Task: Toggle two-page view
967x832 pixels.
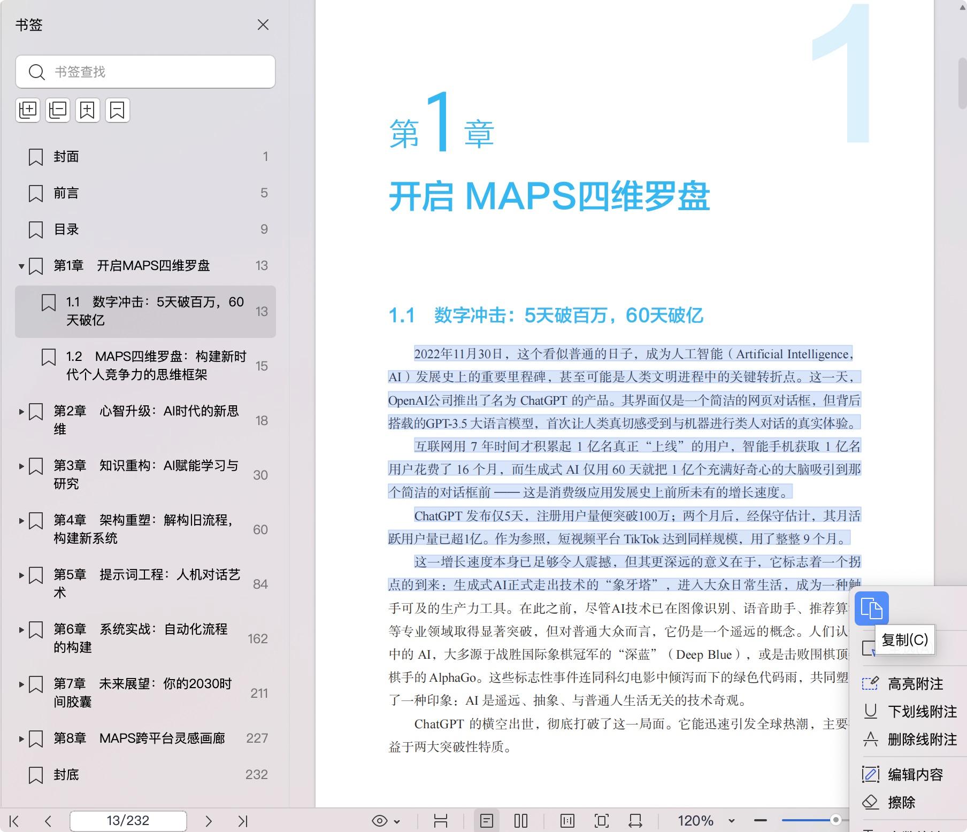Action: [521, 821]
